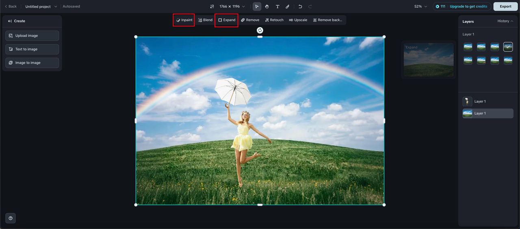
Task: Select the first variation thumbnail in top row
Action: [x=468, y=47]
